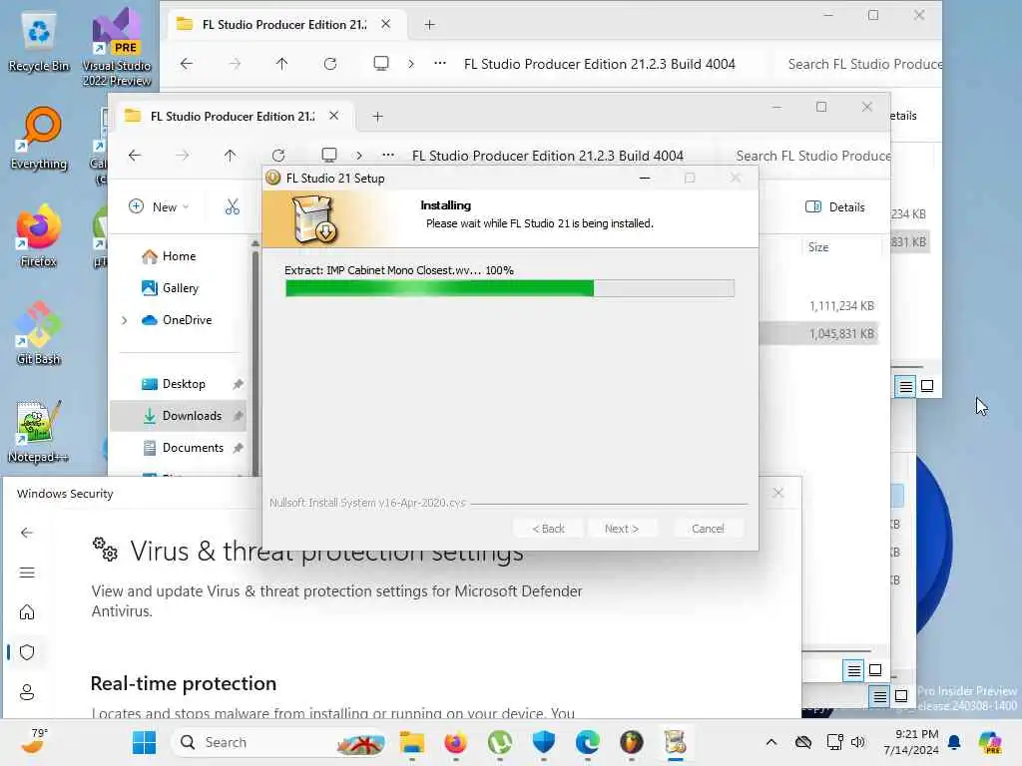Add a new tab in rear Explorer
Image resolution: width=1022 pixels, height=766 pixels.
[429, 25]
